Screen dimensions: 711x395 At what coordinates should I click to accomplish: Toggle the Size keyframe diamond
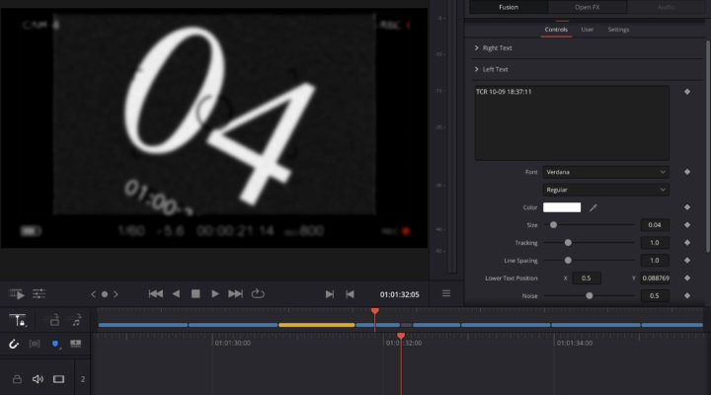(687, 225)
